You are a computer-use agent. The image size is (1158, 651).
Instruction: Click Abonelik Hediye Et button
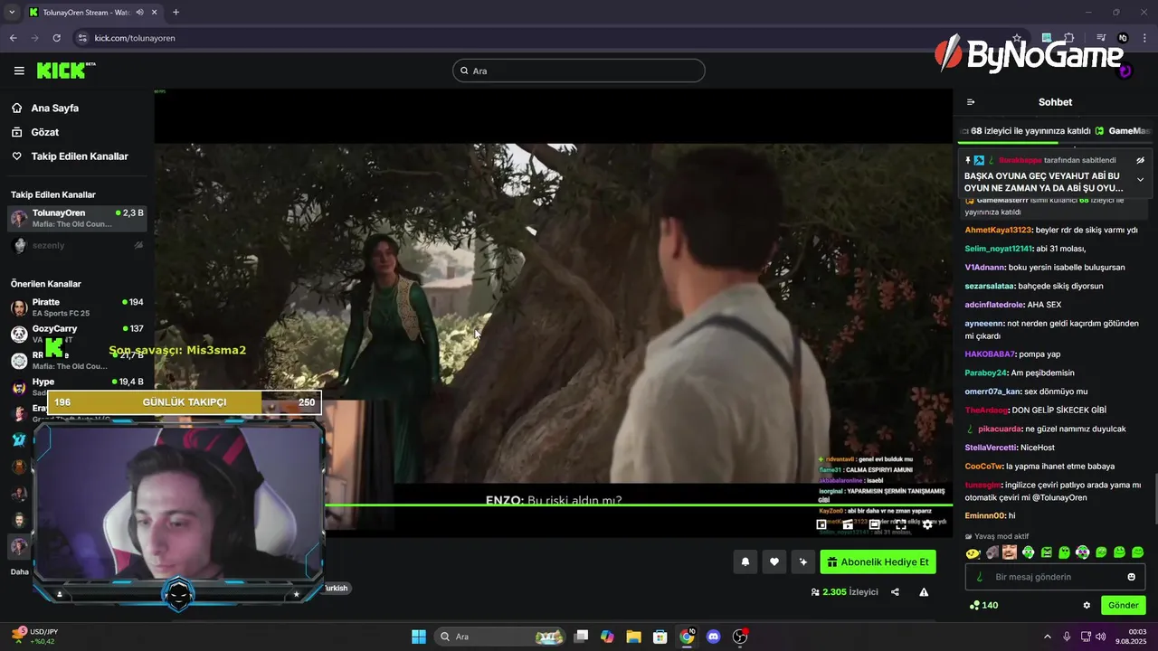(878, 562)
